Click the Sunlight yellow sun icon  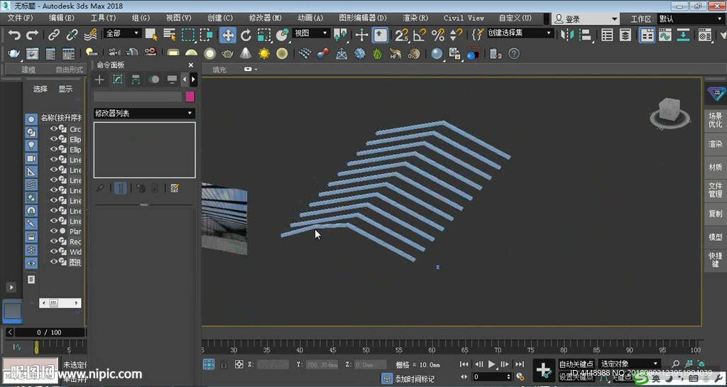coord(264,54)
